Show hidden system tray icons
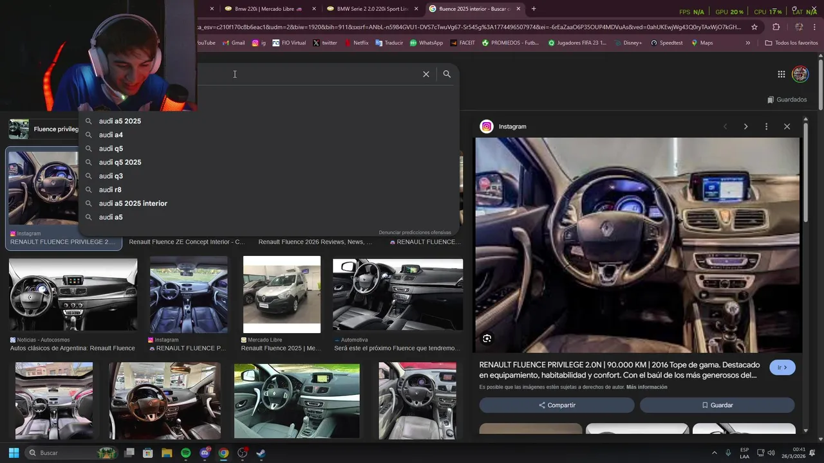Image resolution: width=824 pixels, height=463 pixels. pyautogui.click(x=714, y=453)
